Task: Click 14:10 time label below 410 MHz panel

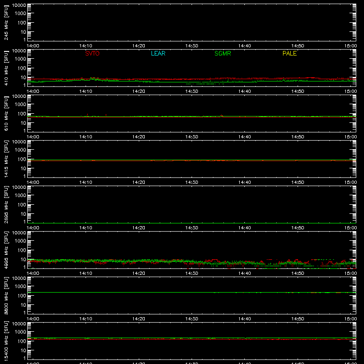Action: [86, 91]
